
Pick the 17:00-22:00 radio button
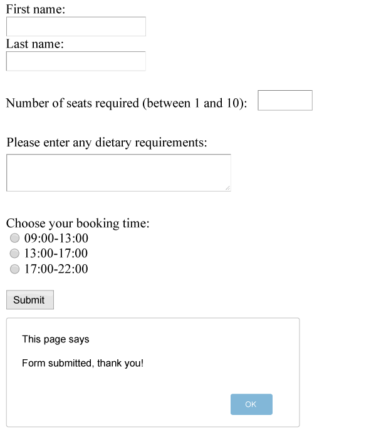(x=15, y=269)
